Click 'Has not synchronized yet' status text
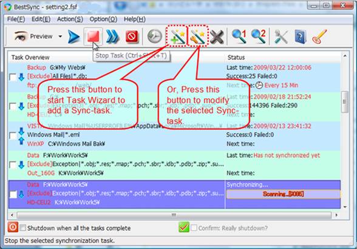357x249 pixels. 287,155
